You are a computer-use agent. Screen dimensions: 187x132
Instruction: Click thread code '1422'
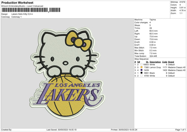tap(165, 70)
